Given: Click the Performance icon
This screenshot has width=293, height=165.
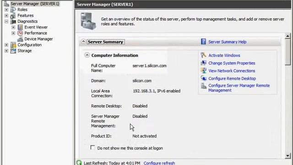Looking at the screenshot, I should [20, 33].
